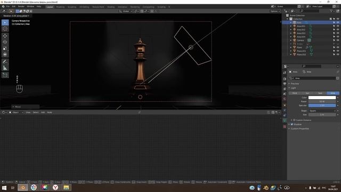
Task: Set light type to Spot
Action: pyautogui.click(x=320, y=93)
